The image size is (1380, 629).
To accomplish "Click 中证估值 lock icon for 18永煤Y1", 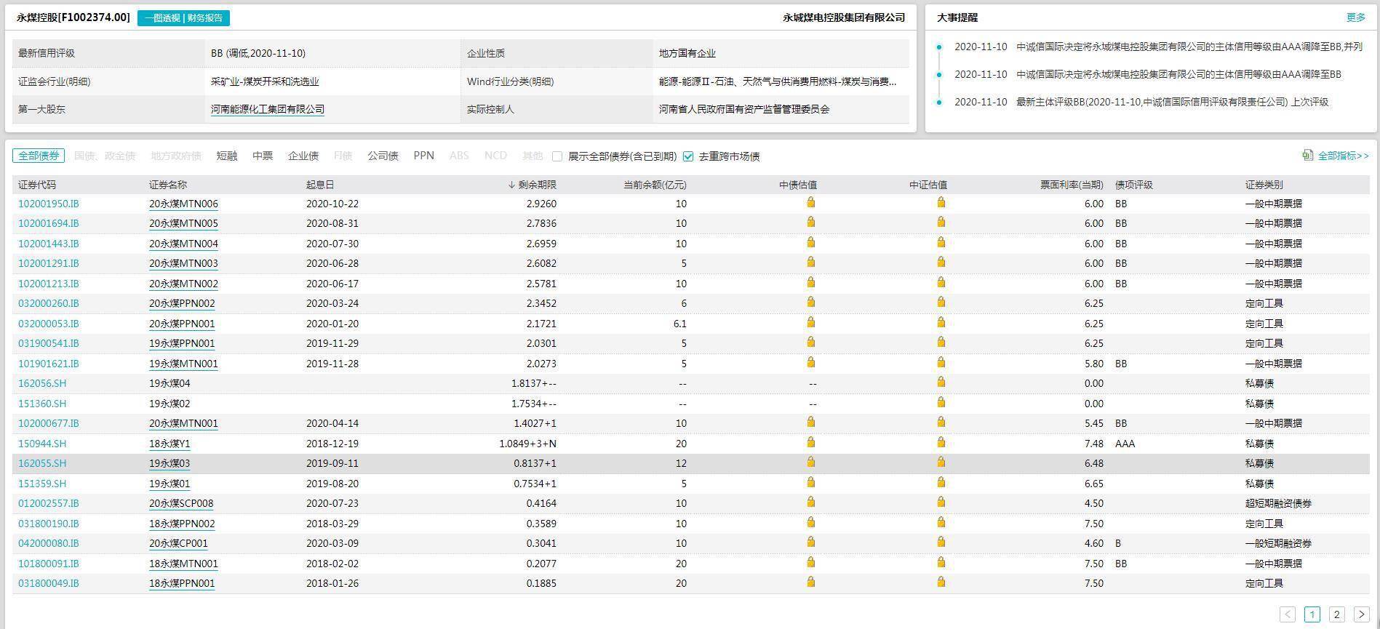I will (x=941, y=443).
